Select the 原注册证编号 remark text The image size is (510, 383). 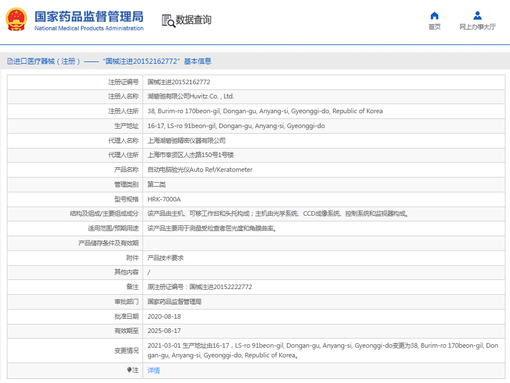pos(199,287)
